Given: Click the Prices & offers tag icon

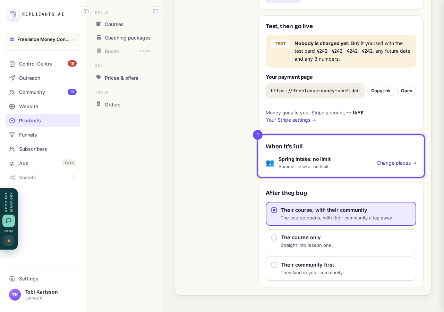Looking at the screenshot, I should coord(99,78).
